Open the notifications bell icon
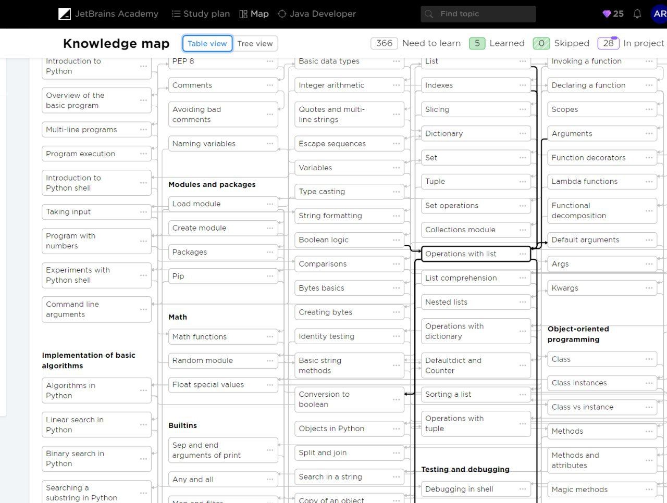The width and height of the screenshot is (667, 503). 637,14
